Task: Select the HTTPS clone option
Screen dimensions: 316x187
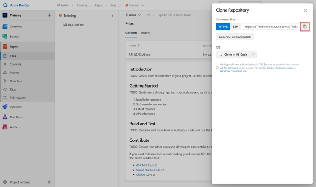Action: [223, 27]
